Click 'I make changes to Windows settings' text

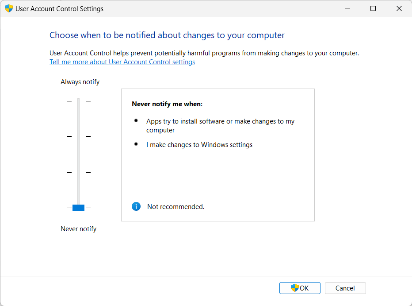coord(199,145)
